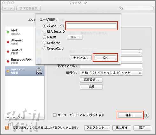Click the OK button in the dialog
Viewport: 156px width, 135px height.
click(105, 57)
